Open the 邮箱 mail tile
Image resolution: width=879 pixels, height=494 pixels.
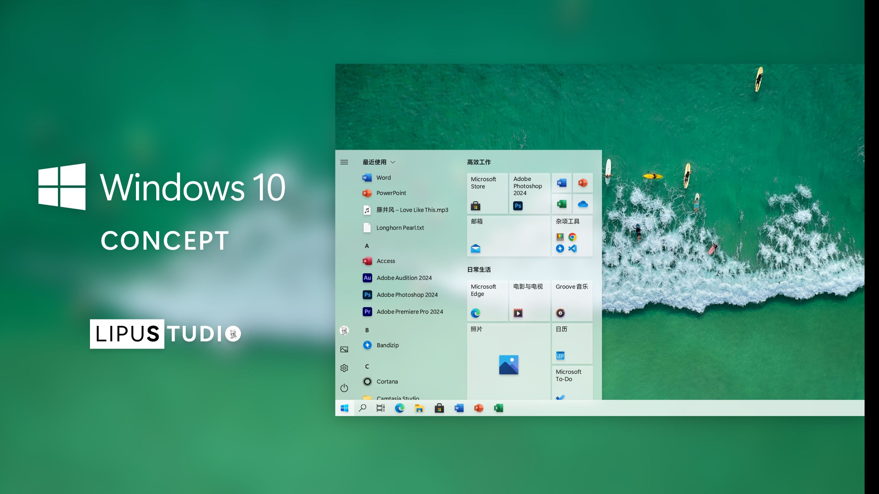click(x=509, y=236)
